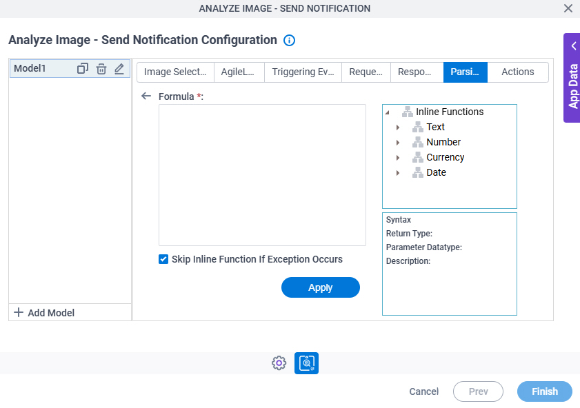Edit Model1 using the pencil icon
The height and width of the screenshot is (408, 580).
point(119,69)
